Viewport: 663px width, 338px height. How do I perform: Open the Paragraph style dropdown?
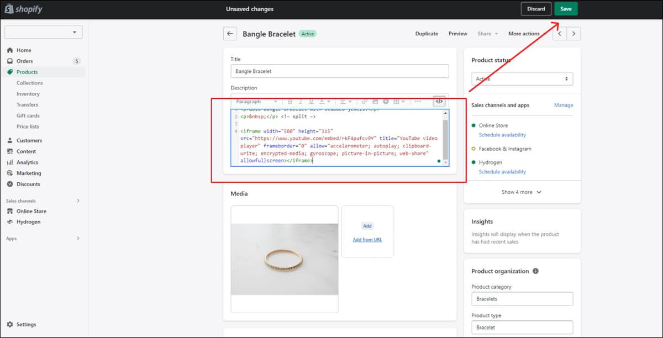[x=256, y=102]
